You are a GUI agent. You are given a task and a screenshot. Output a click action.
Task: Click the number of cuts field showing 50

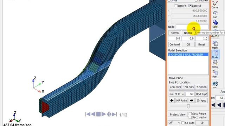coord(190,94)
